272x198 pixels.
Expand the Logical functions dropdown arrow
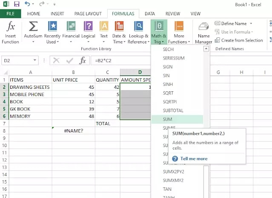[88, 42]
